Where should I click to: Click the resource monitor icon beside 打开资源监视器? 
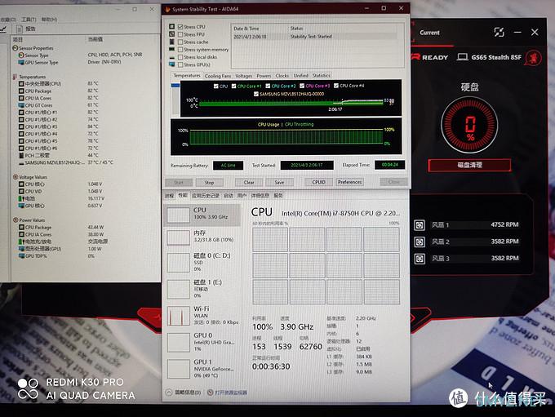211,393
